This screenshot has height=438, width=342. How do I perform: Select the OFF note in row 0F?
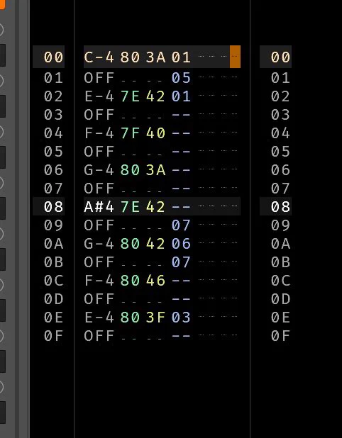(x=99, y=336)
